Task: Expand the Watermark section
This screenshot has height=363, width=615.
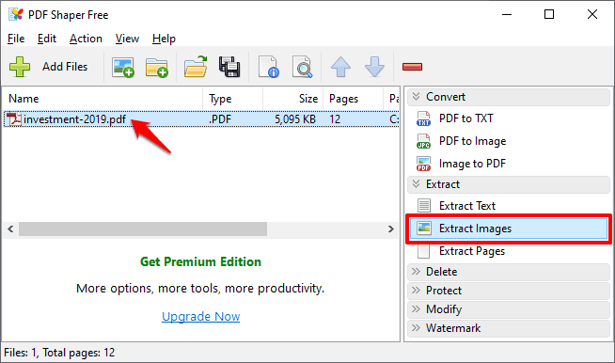Action: [x=509, y=328]
